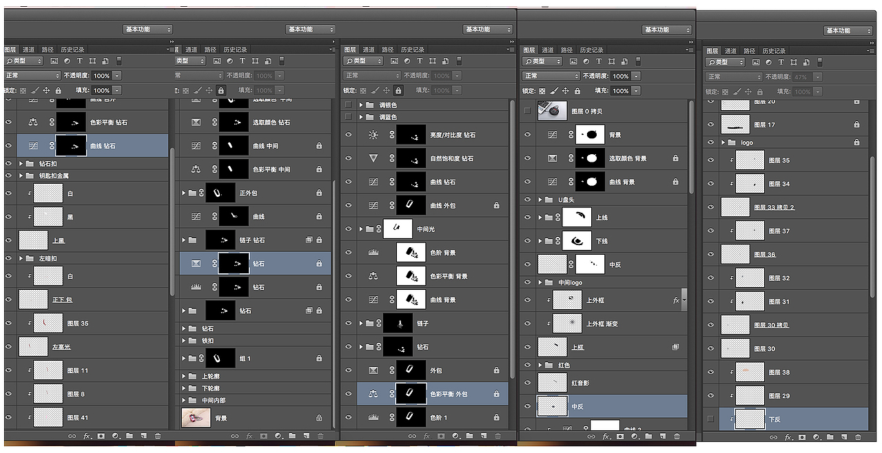Filter smart objects in the second layers panel
Screen dimensions: 882x453
[x=267, y=61]
